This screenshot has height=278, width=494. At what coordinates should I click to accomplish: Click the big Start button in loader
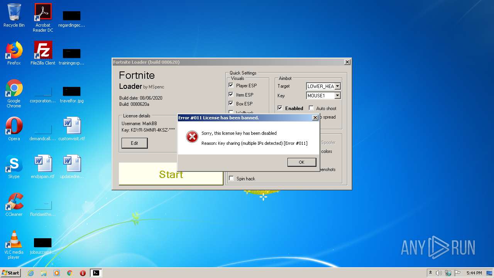[171, 174]
